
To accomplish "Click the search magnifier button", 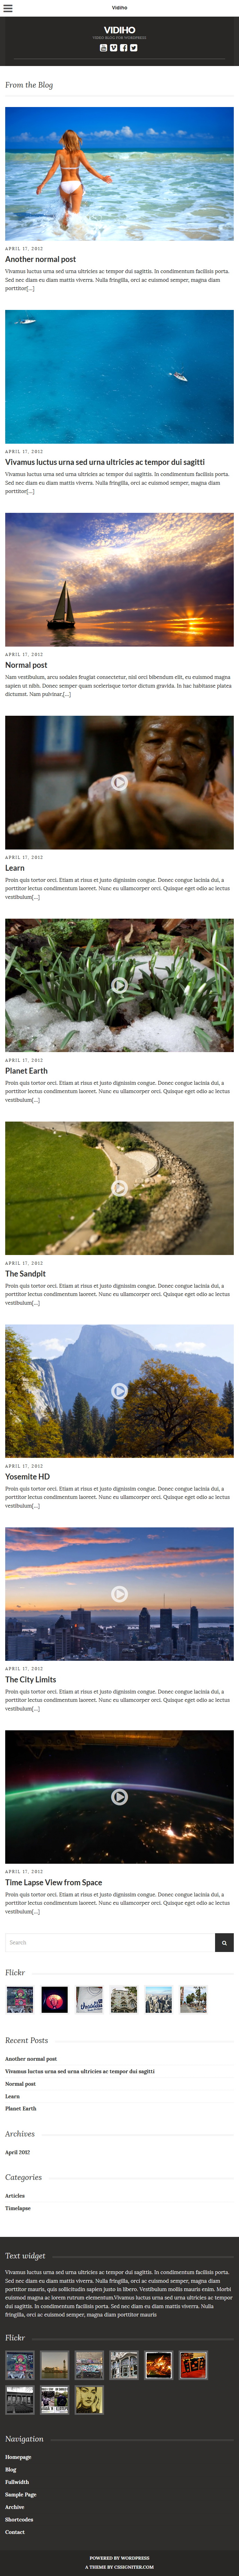I will click(x=224, y=1942).
